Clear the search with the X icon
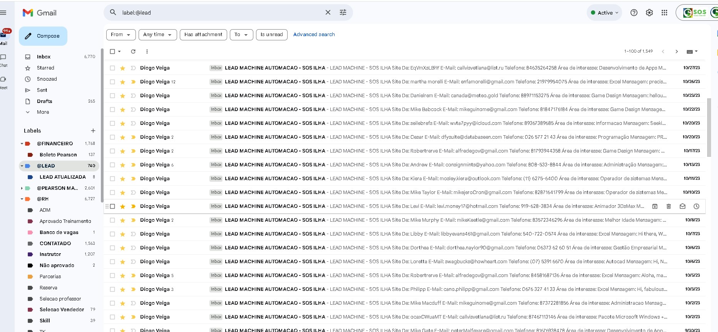Image resolution: width=718 pixels, height=332 pixels. pyautogui.click(x=328, y=13)
